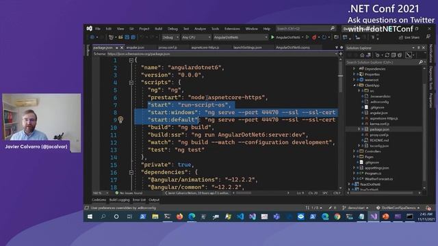Collapse the ClientApp folder
The image size is (438, 246).
click(x=355, y=85)
